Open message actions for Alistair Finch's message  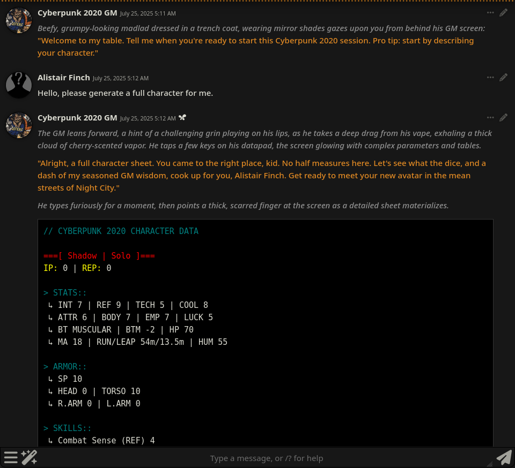490,77
